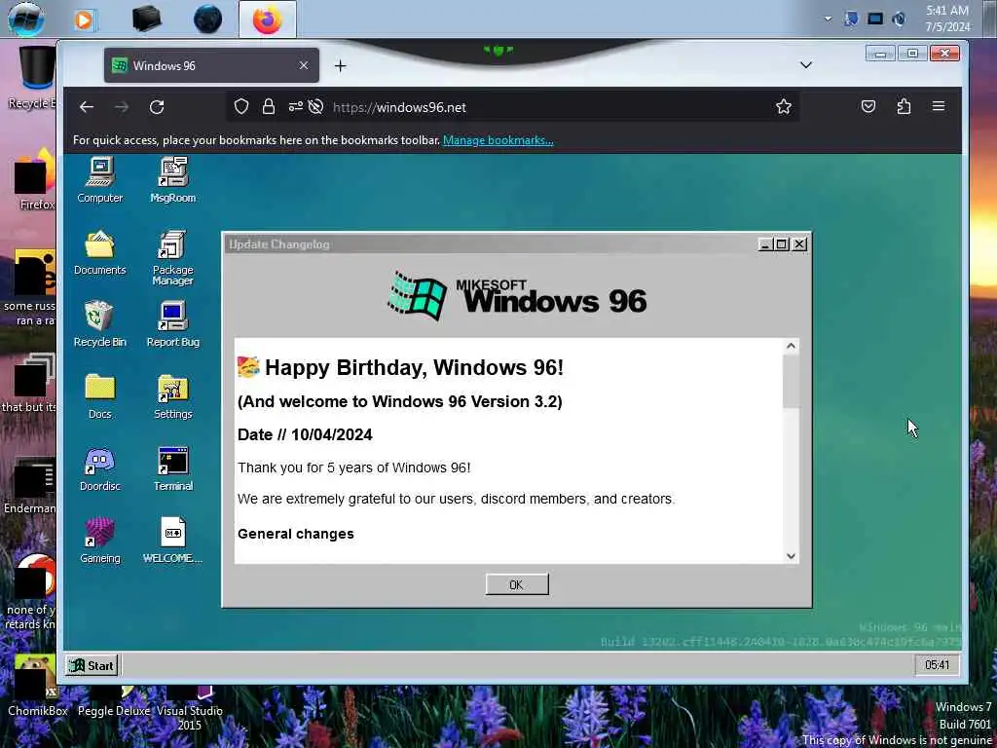Click the changelog scrollbar down arrow
Viewport: 997px width, 748px height.
(x=791, y=556)
